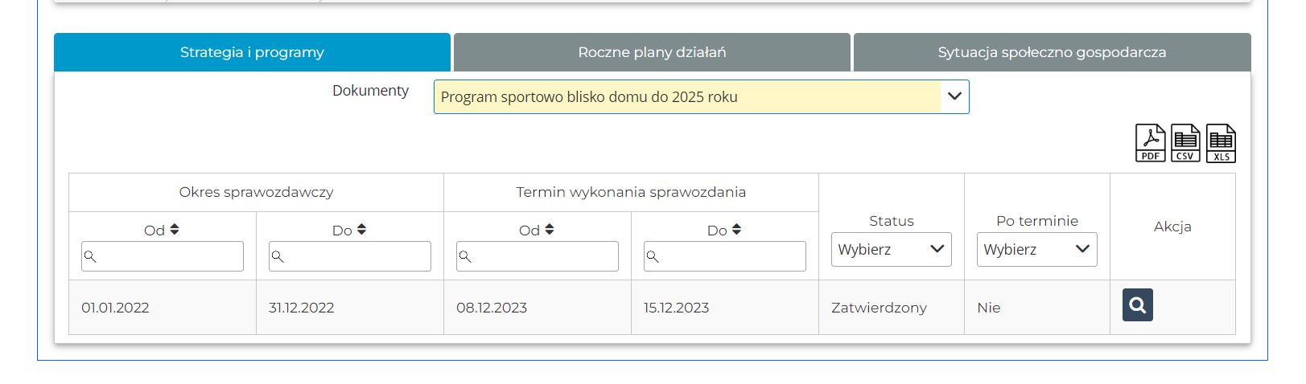The width and height of the screenshot is (1306, 384).
Task: Export the table as PDF
Action: pyautogui.click(x=1150, y=144)
